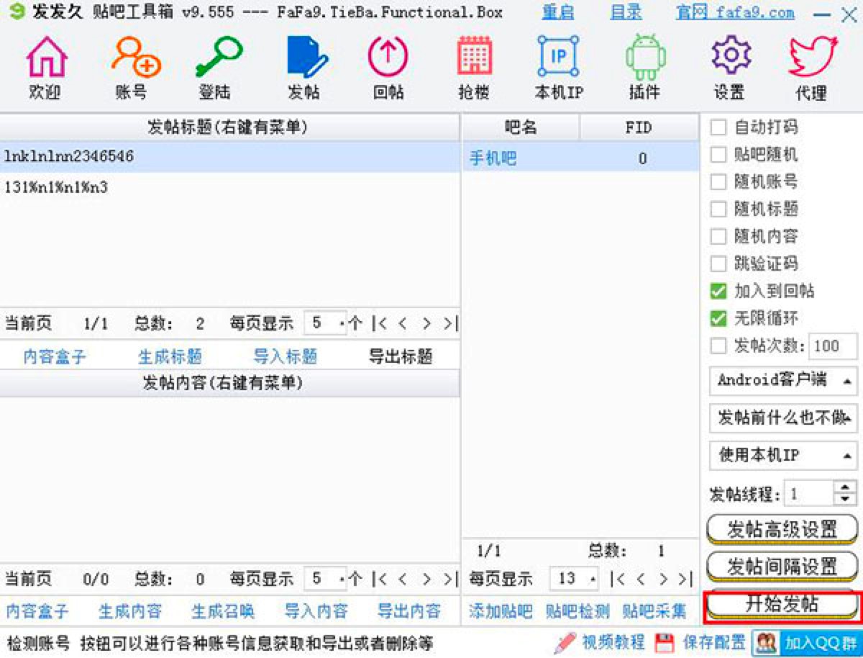Click the 重启 link
Viewport: 863px width, 658px height.
557,13
